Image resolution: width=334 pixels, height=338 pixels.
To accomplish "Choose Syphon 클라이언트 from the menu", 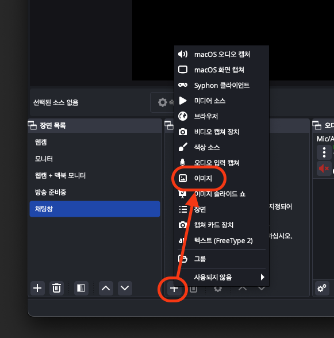I will click(x=221, y=85).
